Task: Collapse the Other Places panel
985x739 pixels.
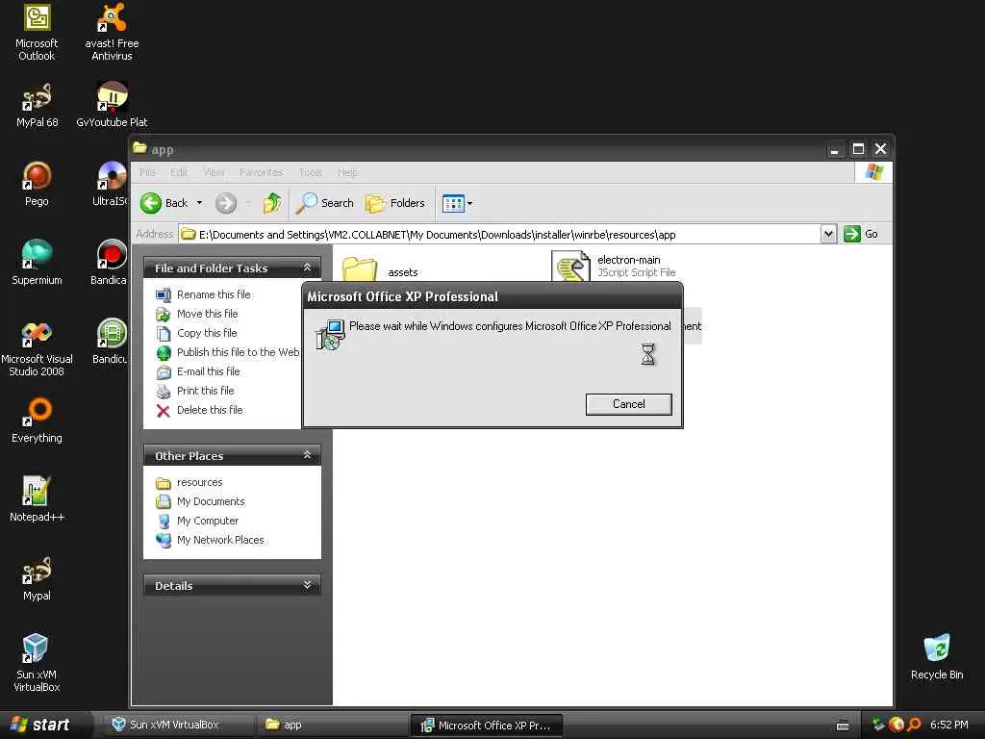Action: coord(307,455)
